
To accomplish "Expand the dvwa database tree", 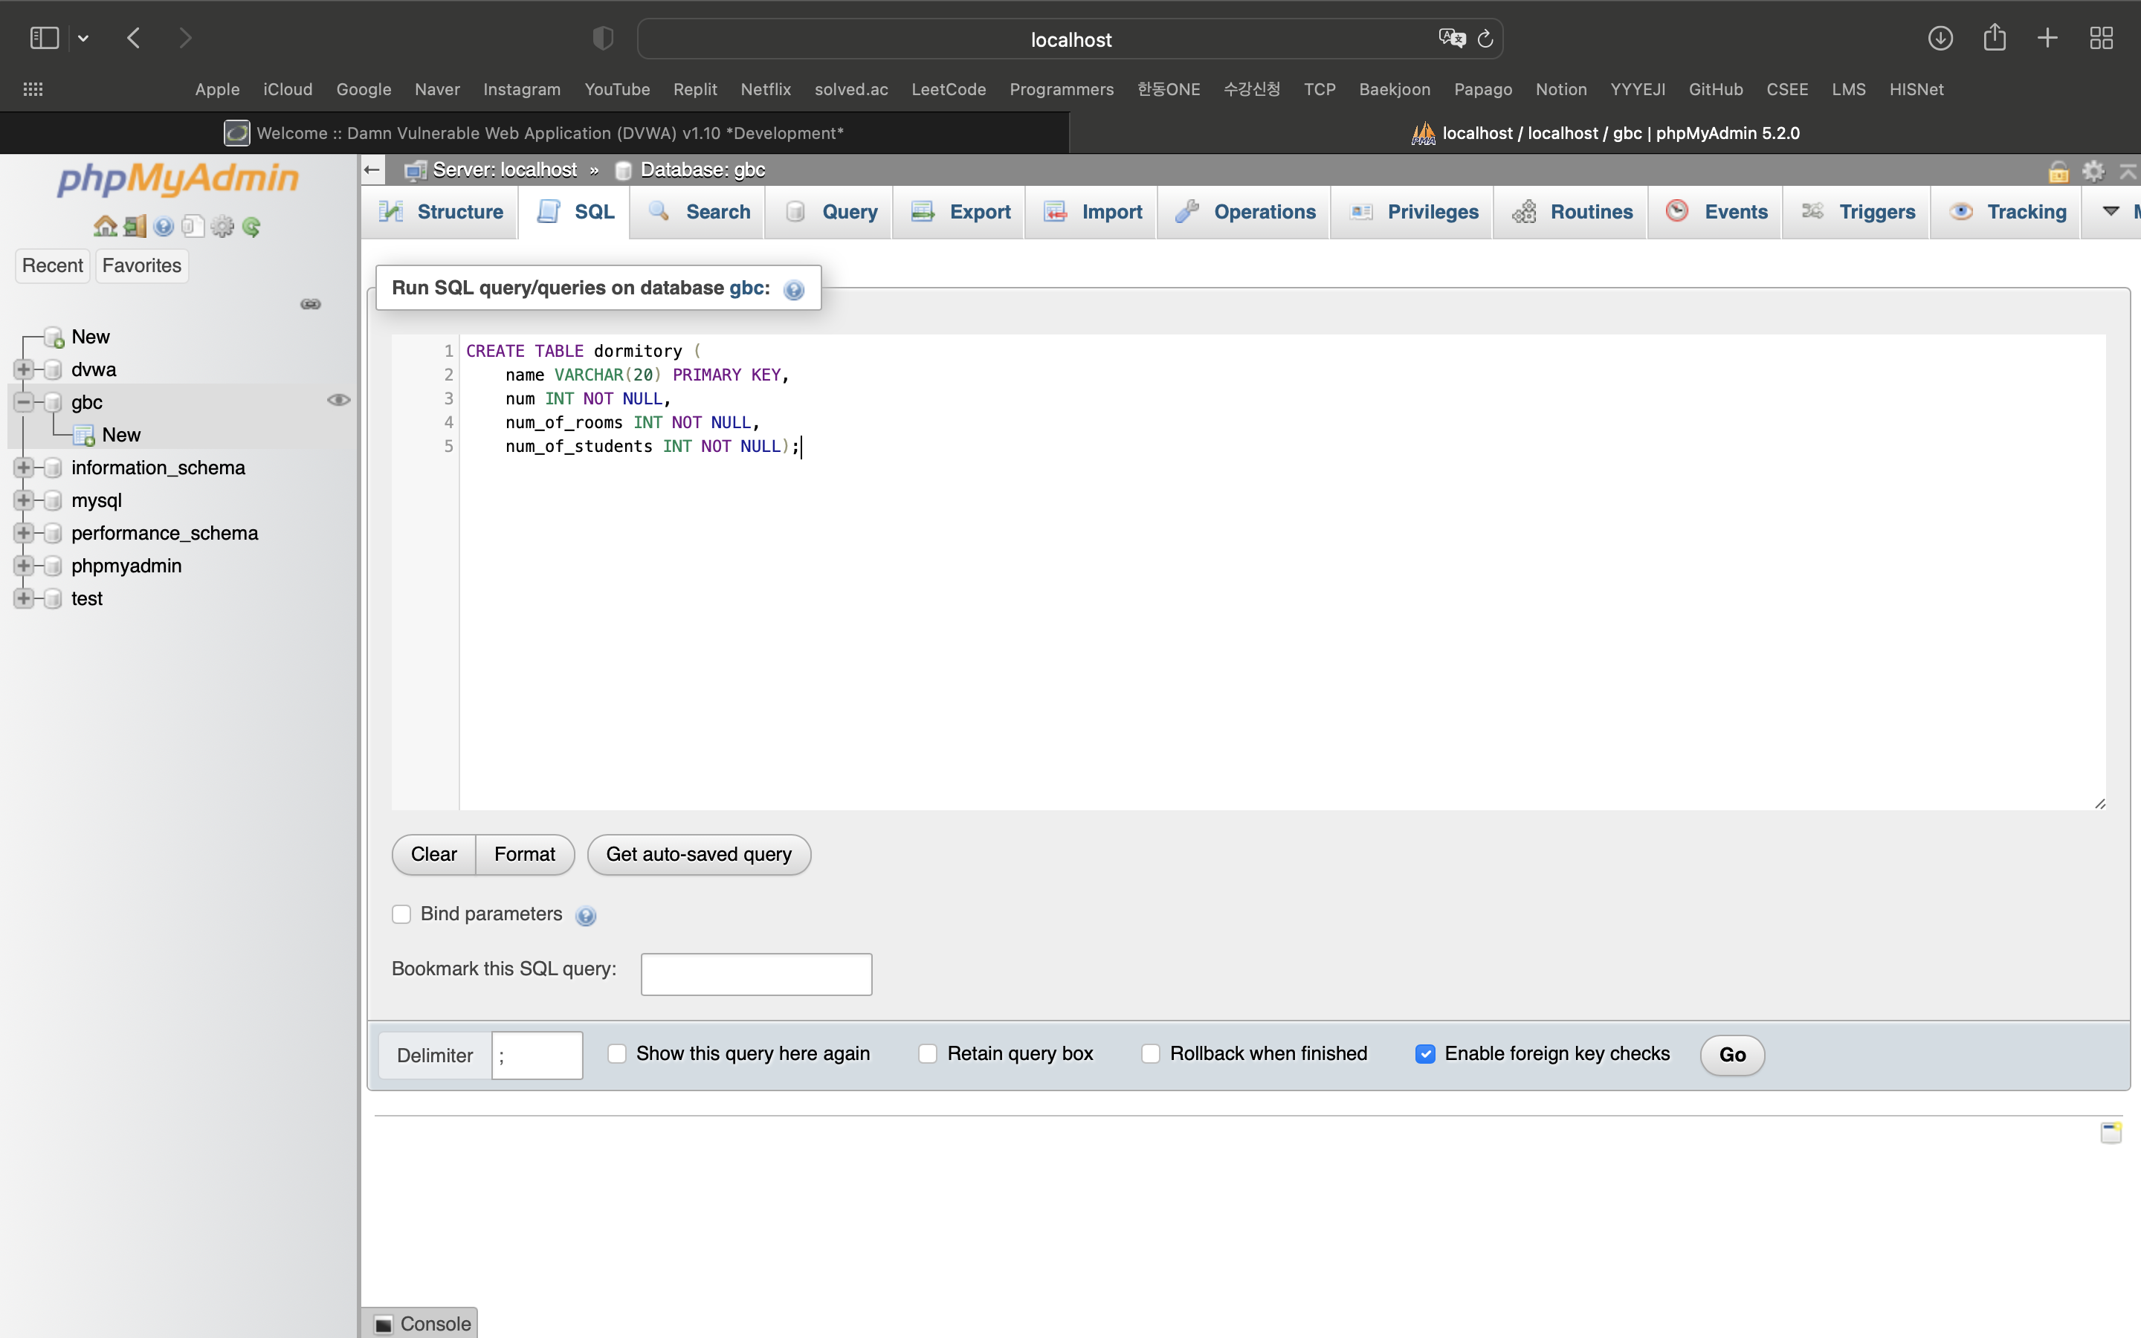I will pyautogui.click(x=24, y=369).
